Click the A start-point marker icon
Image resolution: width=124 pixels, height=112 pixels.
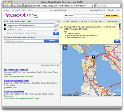click(5, 25)
